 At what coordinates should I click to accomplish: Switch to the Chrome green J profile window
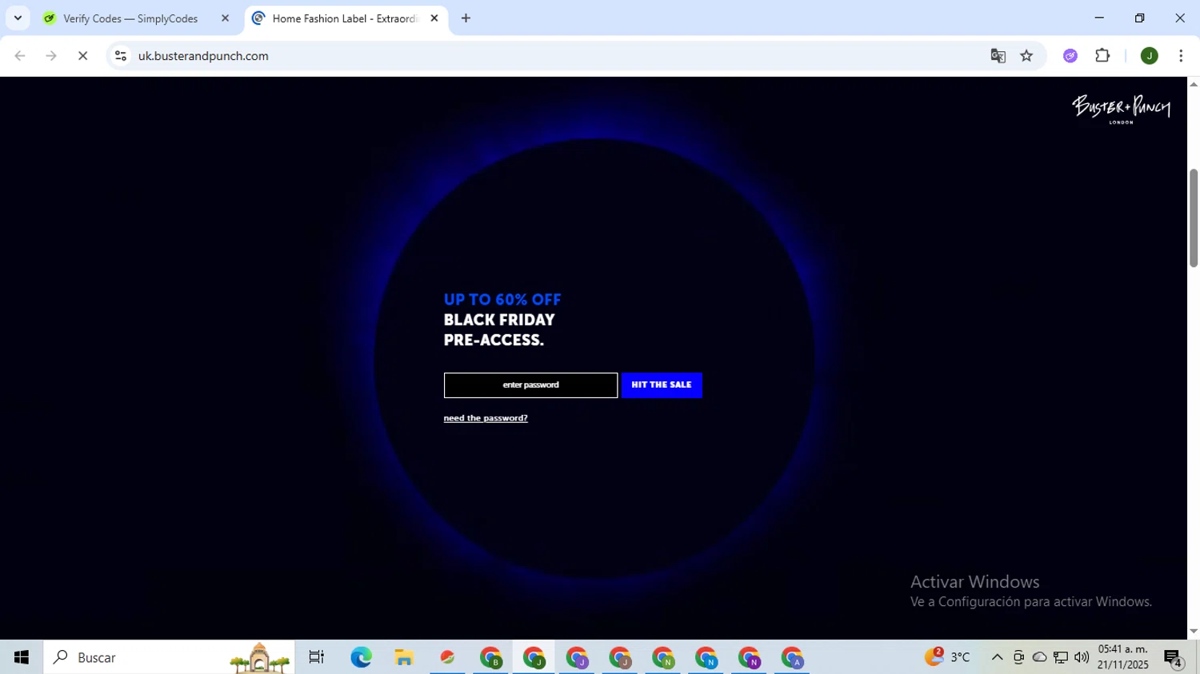coord(534,657)
